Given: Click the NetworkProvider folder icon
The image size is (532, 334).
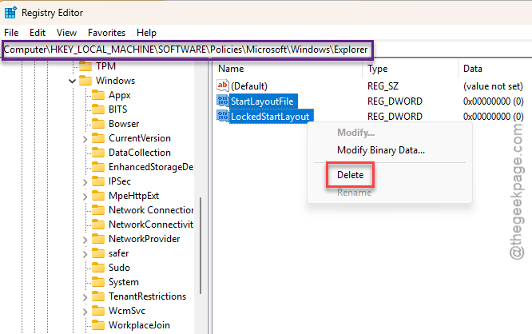Looking at the screenshot, I should 98,239.
